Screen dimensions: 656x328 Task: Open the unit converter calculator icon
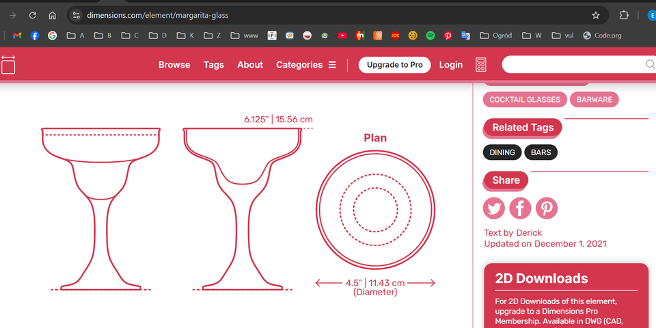click(x=481, y=65)
